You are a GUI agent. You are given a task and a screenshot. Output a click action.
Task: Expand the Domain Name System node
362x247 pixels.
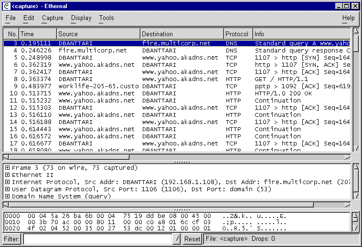click(x=7, y=196)
